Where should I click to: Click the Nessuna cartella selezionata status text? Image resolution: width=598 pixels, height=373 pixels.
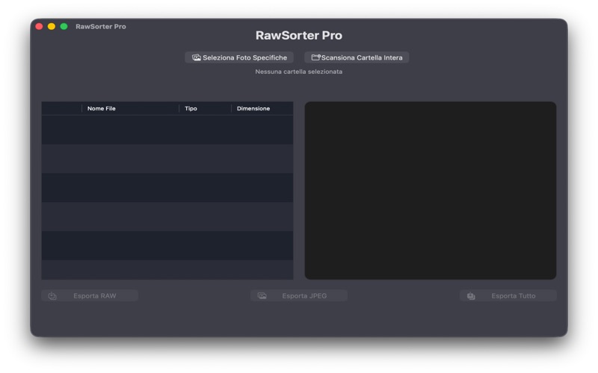pos(298,72)
